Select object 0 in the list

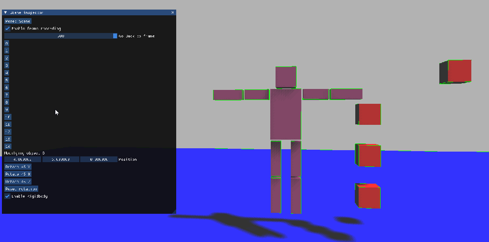[7, 43]
